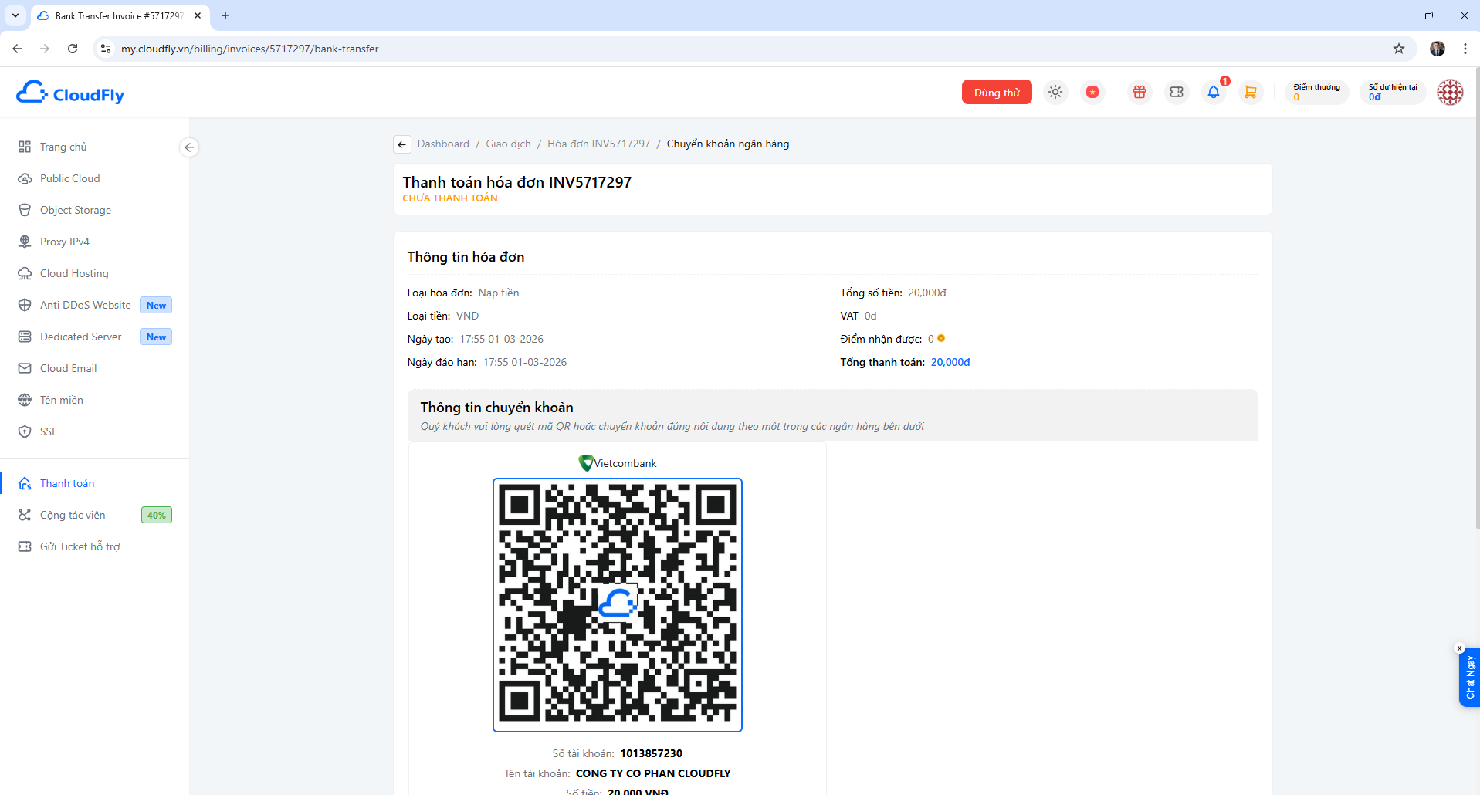Open the ticket icon in header

[1177, 92]
